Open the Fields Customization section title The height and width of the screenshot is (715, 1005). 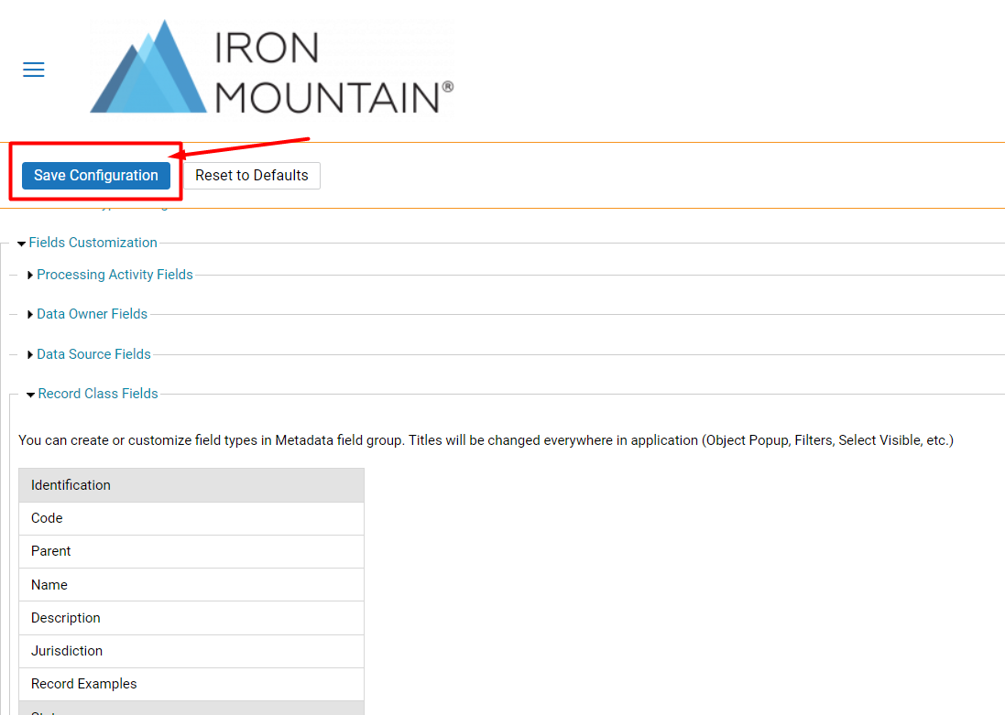[x=93, y=243]
